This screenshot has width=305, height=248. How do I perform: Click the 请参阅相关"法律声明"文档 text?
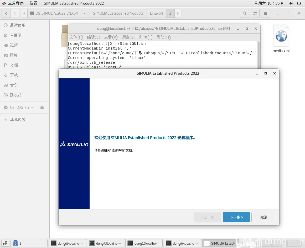point(114,150)
